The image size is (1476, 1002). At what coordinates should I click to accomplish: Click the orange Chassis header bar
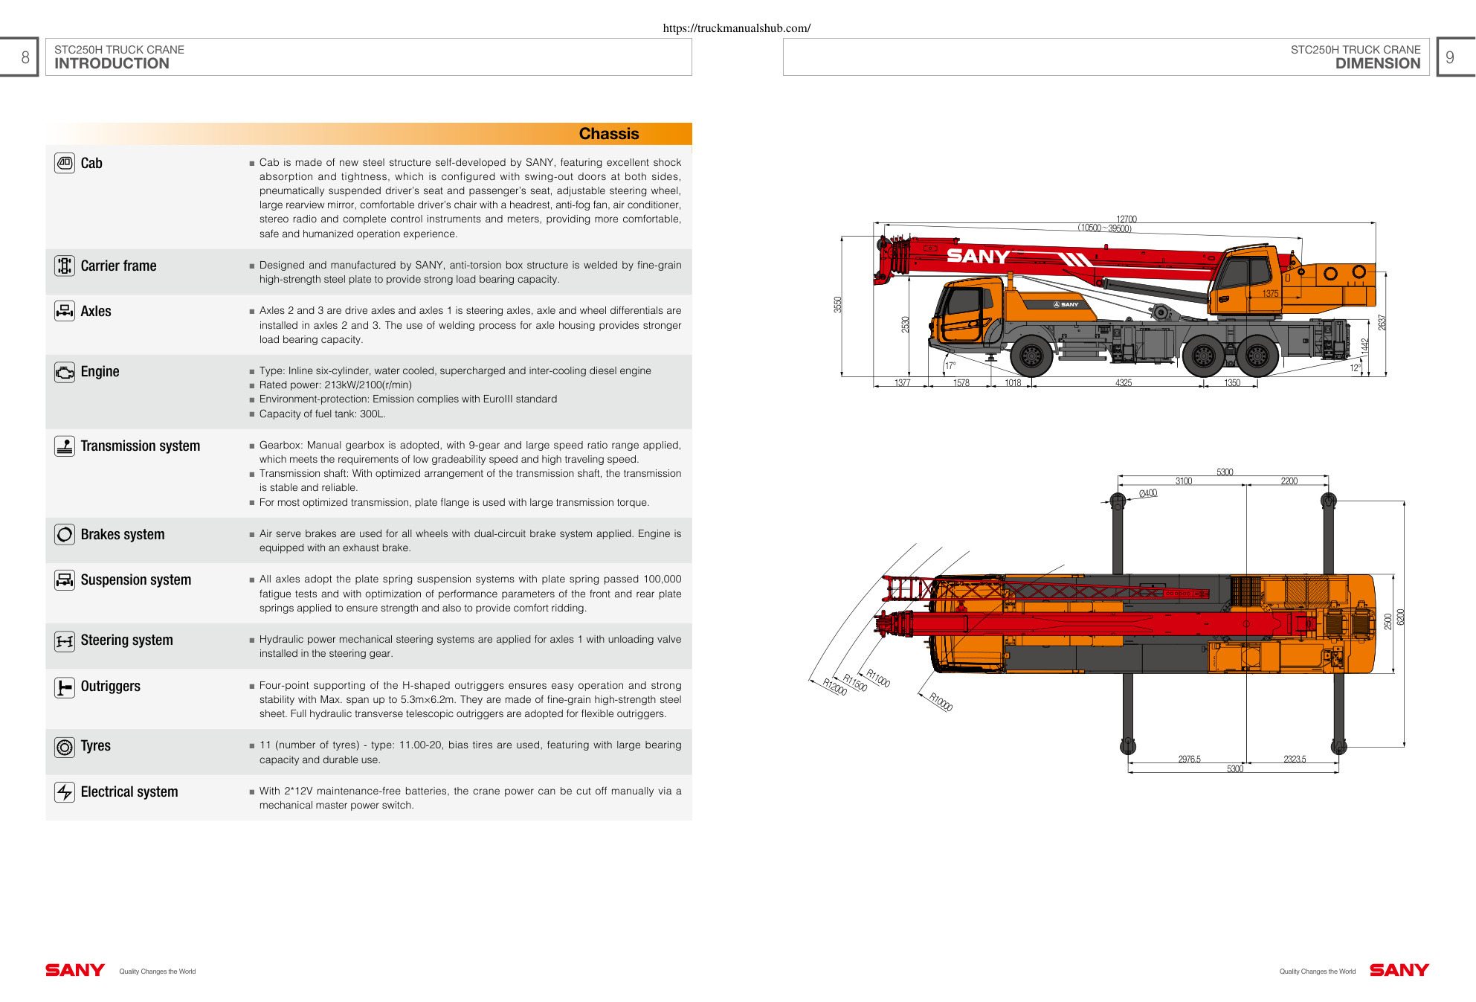(x=369, y=134)
